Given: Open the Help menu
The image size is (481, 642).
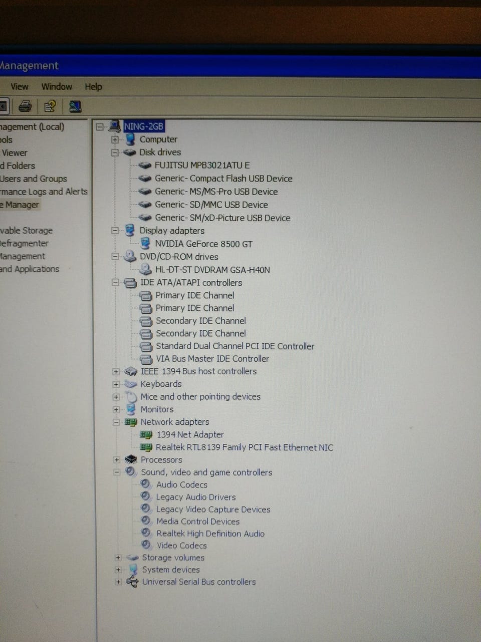Looking at the screenshot, I should point(93,87).
